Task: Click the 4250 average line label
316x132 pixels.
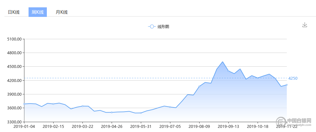Action: point(293,78)
